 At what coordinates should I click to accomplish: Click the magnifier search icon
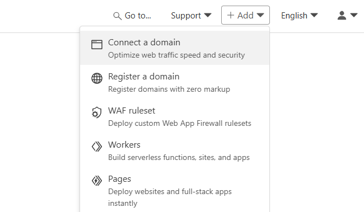117,16
